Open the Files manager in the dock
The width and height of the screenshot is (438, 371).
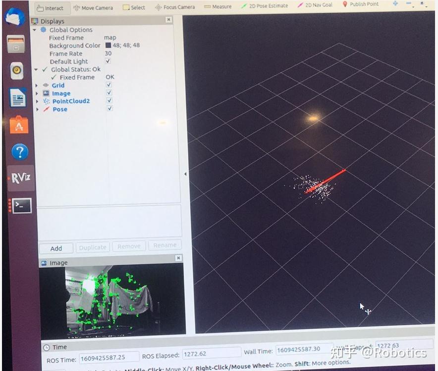coord(16,44)
